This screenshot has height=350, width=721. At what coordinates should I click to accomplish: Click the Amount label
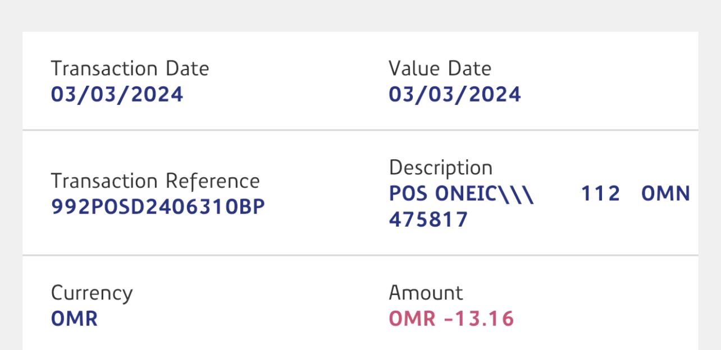coord(426,293)
